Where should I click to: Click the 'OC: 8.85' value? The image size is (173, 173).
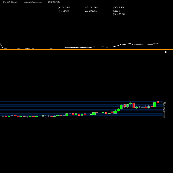[x=118, y=8]
